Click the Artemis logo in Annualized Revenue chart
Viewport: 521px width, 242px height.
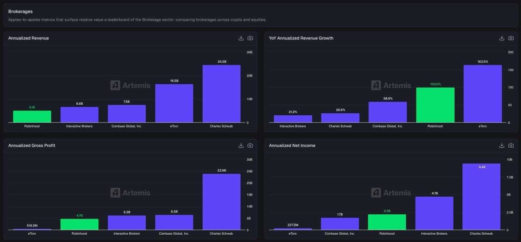[x=130, y=85]
